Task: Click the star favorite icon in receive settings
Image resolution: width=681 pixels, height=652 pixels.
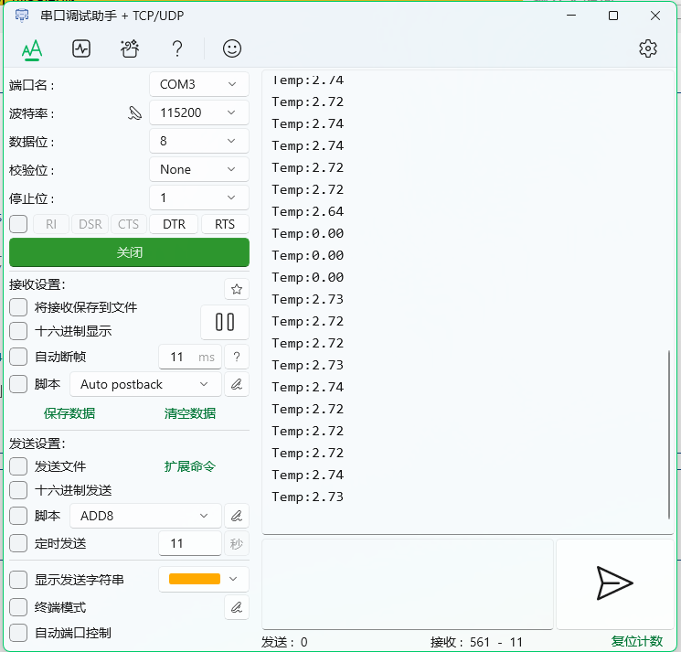Action: pyautogui.click(x=237, y=289)
